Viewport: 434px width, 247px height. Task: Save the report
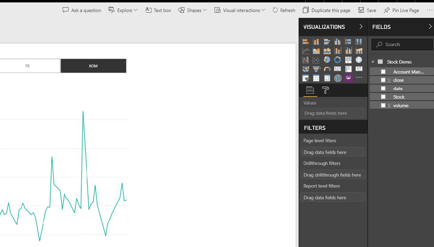[367, 10]
